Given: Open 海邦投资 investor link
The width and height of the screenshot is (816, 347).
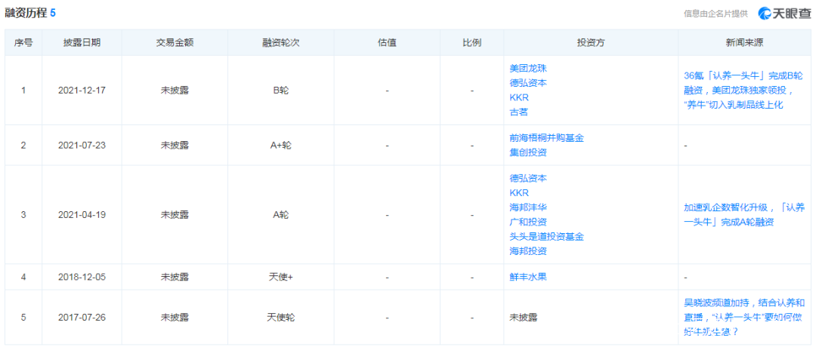Looking at the screenshot, I should pos(528,251).
